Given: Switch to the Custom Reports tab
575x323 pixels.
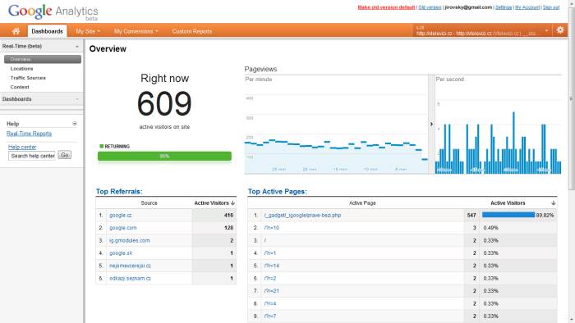Looking at the screenshot, I should 192,31.
